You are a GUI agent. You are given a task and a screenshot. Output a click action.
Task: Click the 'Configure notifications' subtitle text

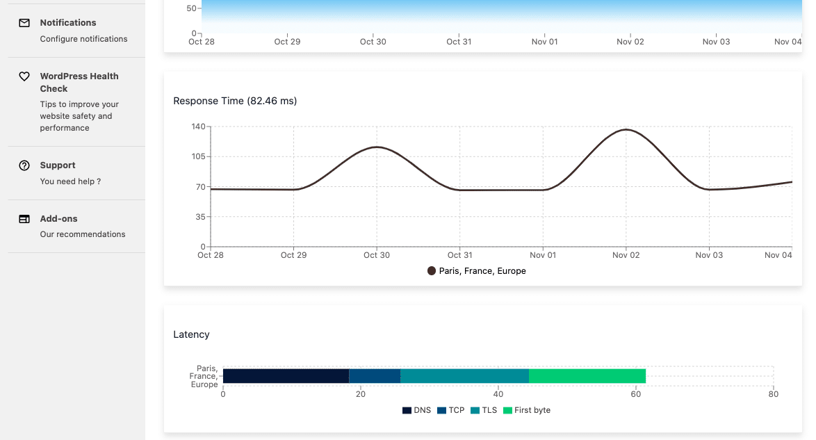[83, 39]
